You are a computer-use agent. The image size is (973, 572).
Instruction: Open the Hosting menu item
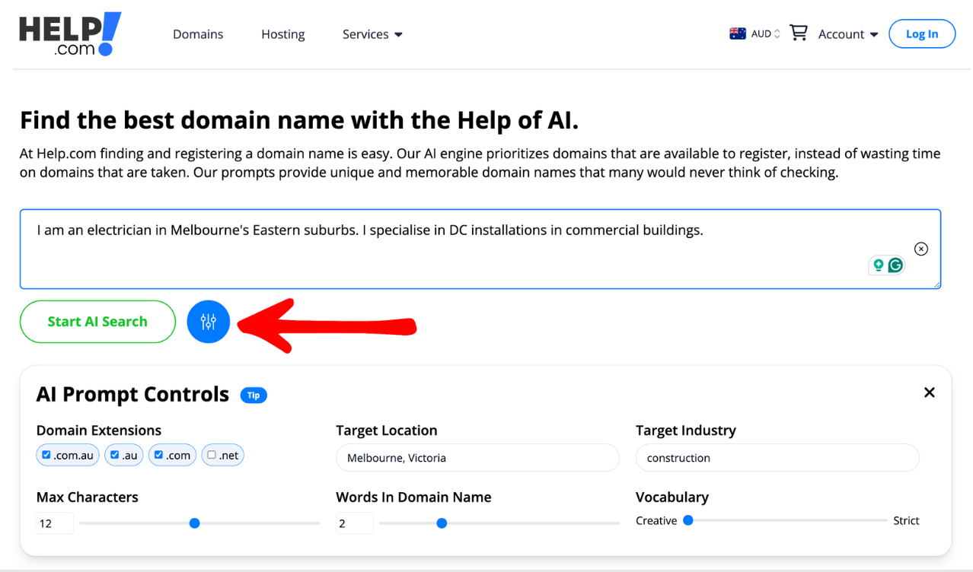pos(282,34)
